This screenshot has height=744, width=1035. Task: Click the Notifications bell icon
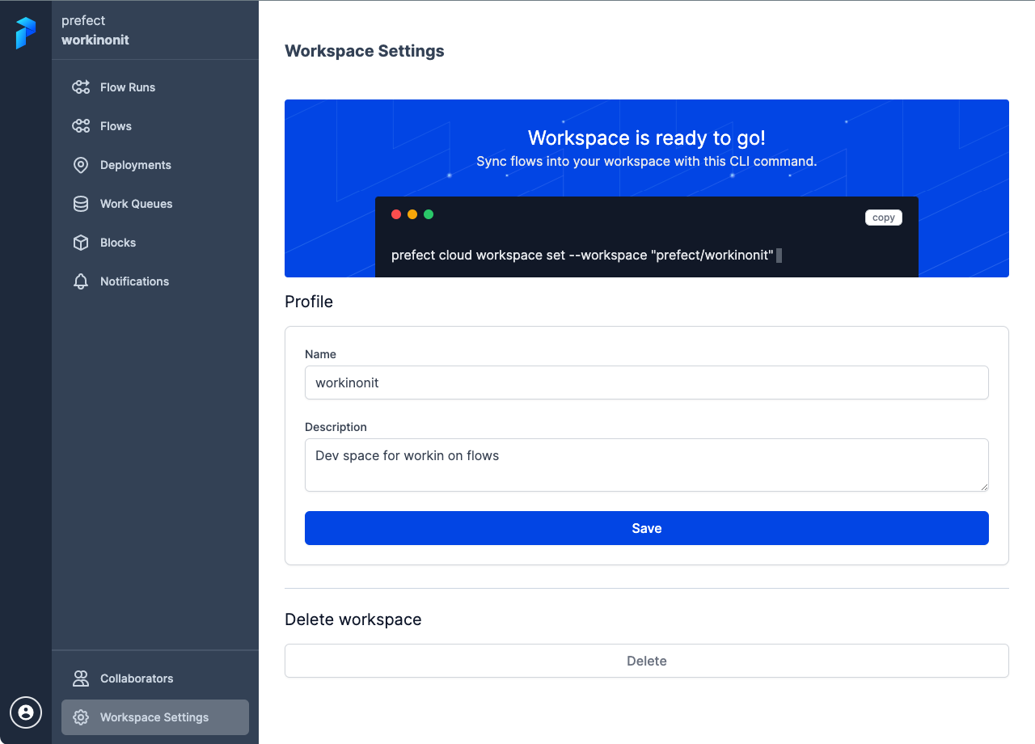click(x=81, y=281)
